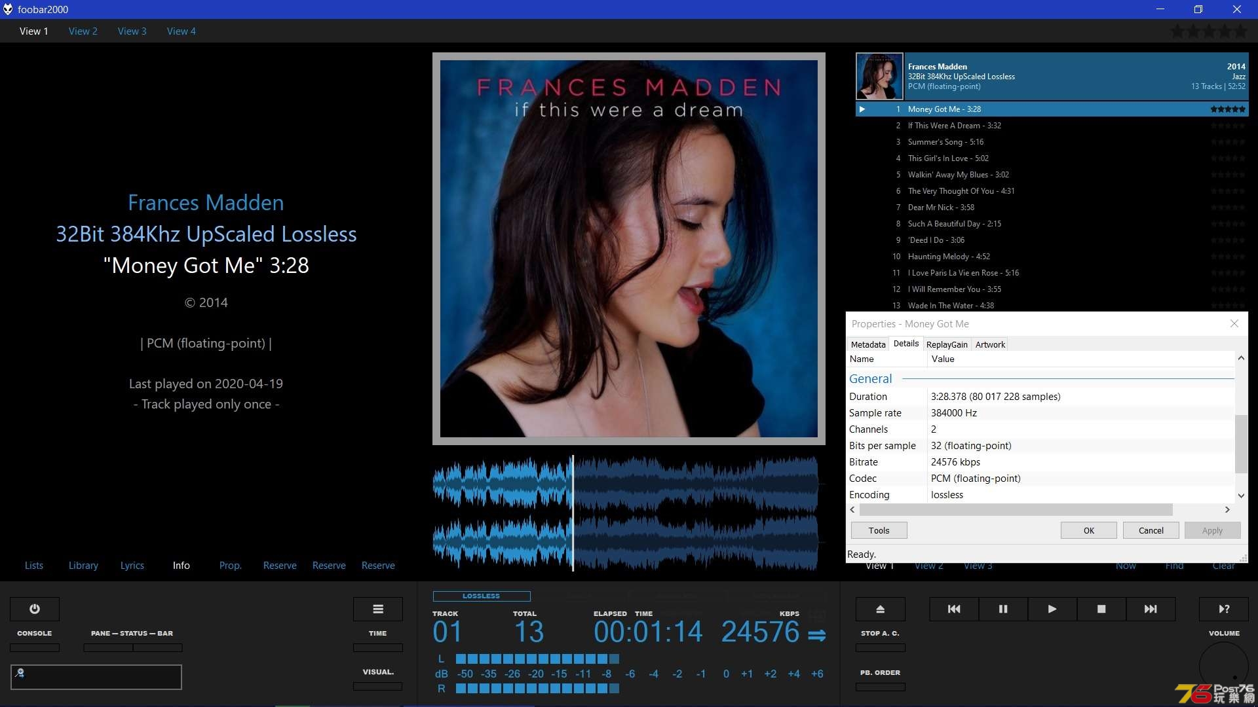Click the LOSSLESS indicator badge

coord(482,596)
